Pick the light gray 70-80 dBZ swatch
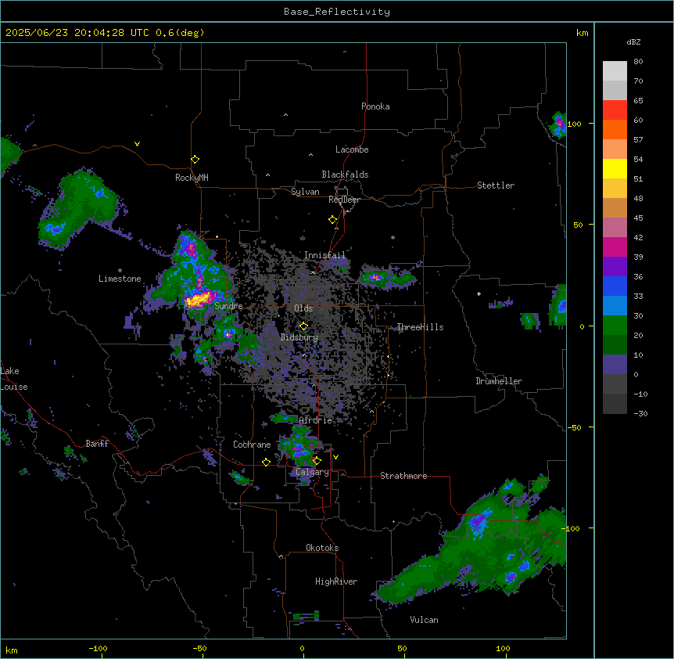The width and height of the screenshot is (674, 659). click(x=615, y=71)
